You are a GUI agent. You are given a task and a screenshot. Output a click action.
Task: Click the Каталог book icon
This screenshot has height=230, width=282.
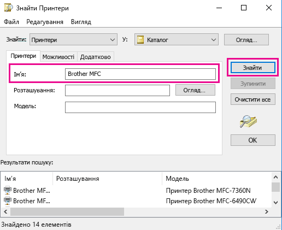coord(140,40)
